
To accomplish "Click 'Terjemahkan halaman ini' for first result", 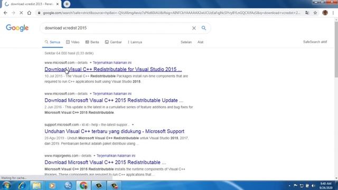I will pyautogui.click(x=112, y=63).
